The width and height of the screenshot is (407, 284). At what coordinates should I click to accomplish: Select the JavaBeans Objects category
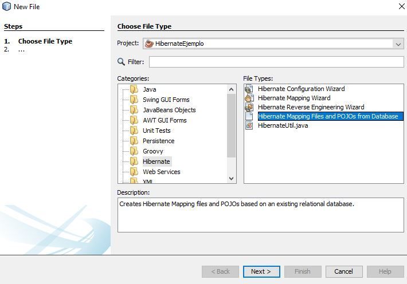click(x=169, y=110)
